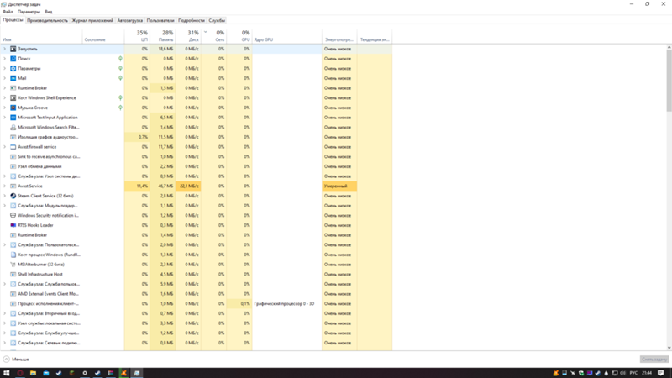Image resolution: width=672 pixels, height=378 pixels.
Task: Select the Shell Infrastructure Host row
Action: (197, 275)
